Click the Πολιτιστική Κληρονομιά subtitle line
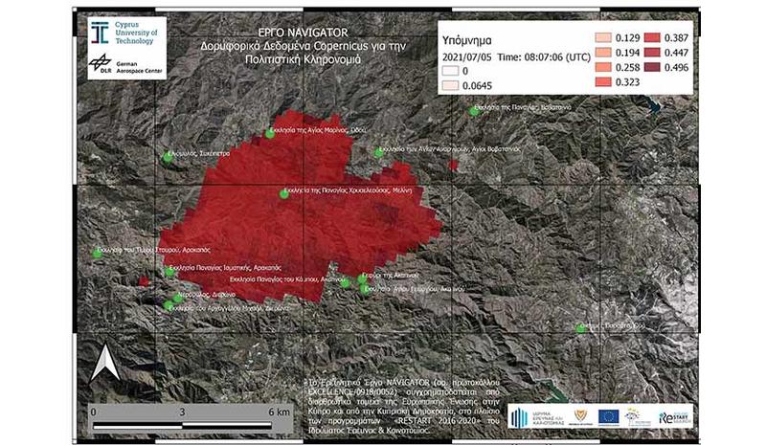This screenshot has height=445, width=766. 303,59
